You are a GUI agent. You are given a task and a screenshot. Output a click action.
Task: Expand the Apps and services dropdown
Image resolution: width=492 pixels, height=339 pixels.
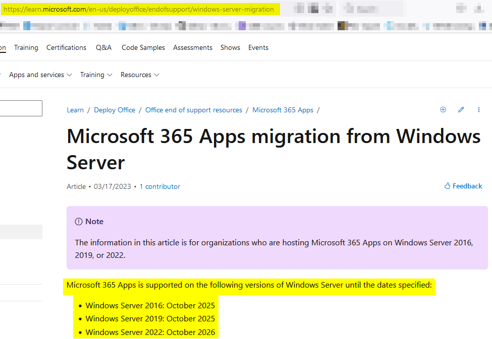coord(40,75)
